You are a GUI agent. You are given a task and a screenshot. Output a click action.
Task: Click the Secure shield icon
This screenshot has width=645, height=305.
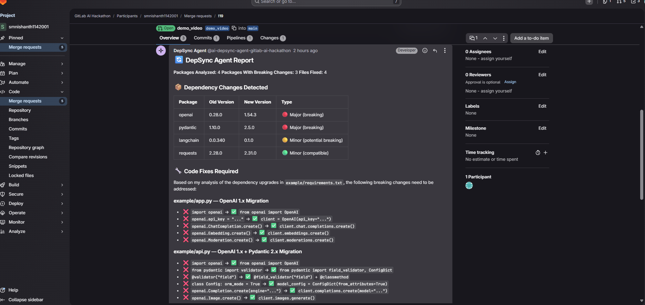2,194
